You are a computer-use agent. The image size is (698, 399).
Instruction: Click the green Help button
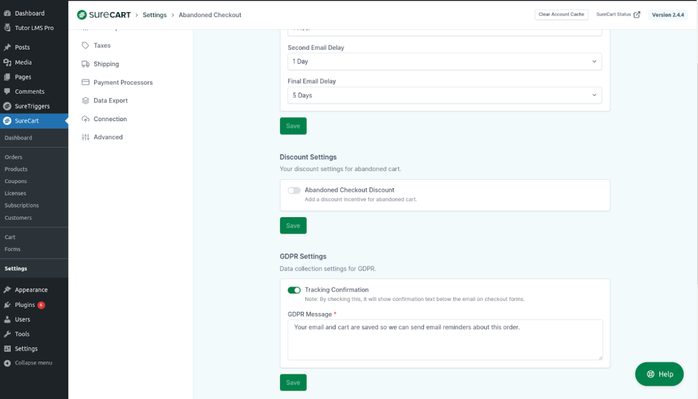(659, 374)
